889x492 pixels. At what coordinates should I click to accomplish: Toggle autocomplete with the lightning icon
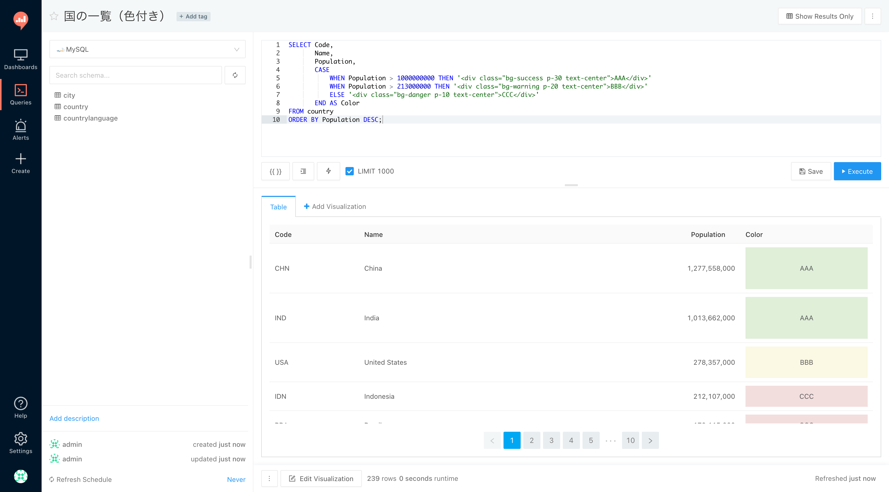[x=328, y=171]
